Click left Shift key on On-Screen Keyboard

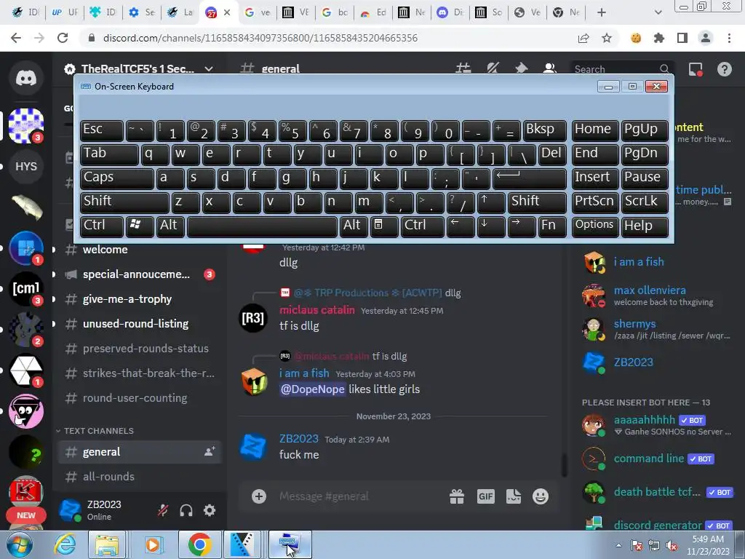point(124,202)
